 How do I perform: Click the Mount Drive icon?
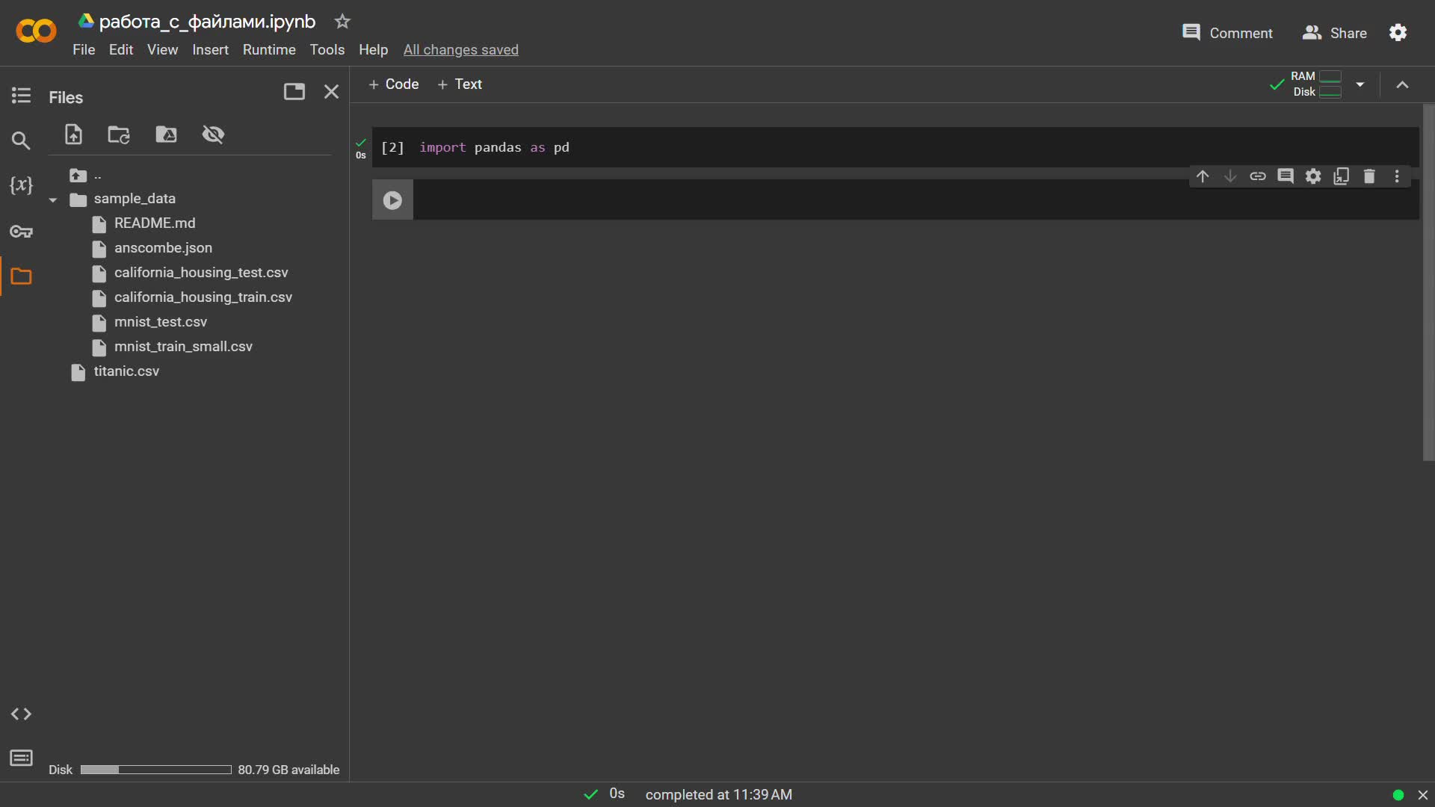coord(166,134)
